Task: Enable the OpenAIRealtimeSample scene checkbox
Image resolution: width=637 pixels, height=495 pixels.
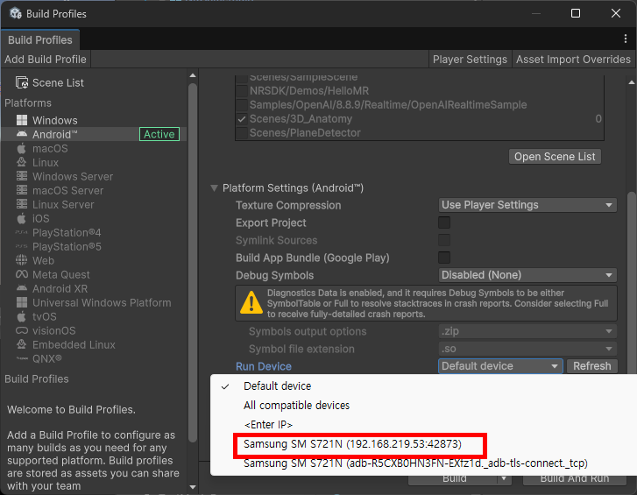Action: [x=242, y=105]
